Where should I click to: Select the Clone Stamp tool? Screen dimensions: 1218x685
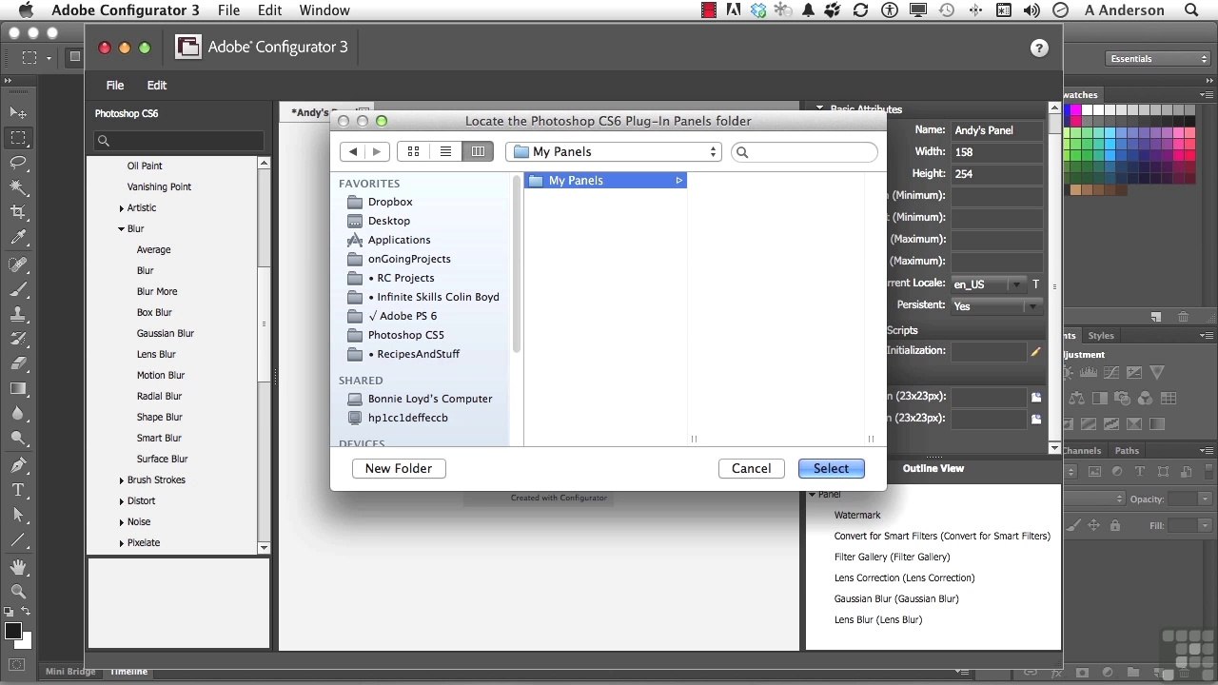pos(18,313)
